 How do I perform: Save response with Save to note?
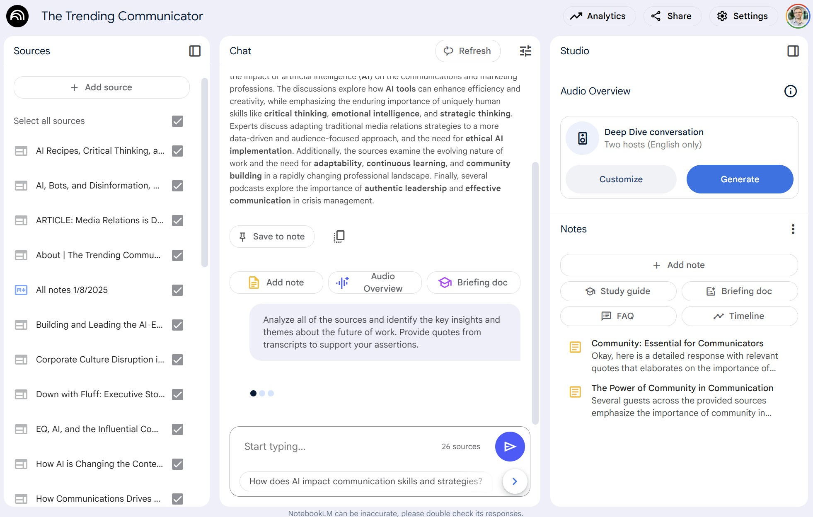272,237
